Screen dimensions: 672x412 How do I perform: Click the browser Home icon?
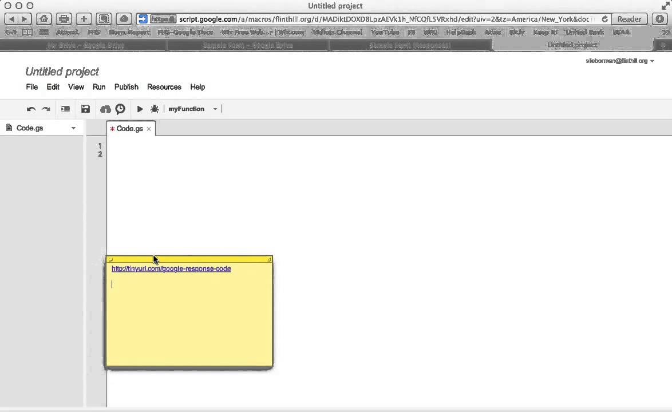(x=44, y=19)
